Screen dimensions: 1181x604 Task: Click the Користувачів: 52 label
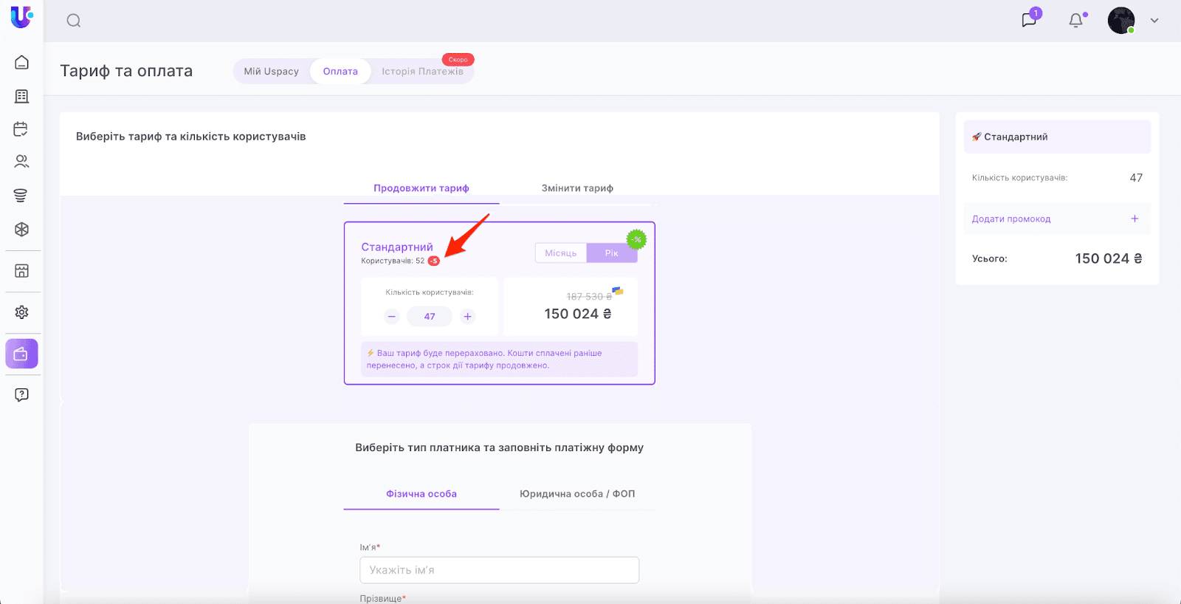point(393,261)
